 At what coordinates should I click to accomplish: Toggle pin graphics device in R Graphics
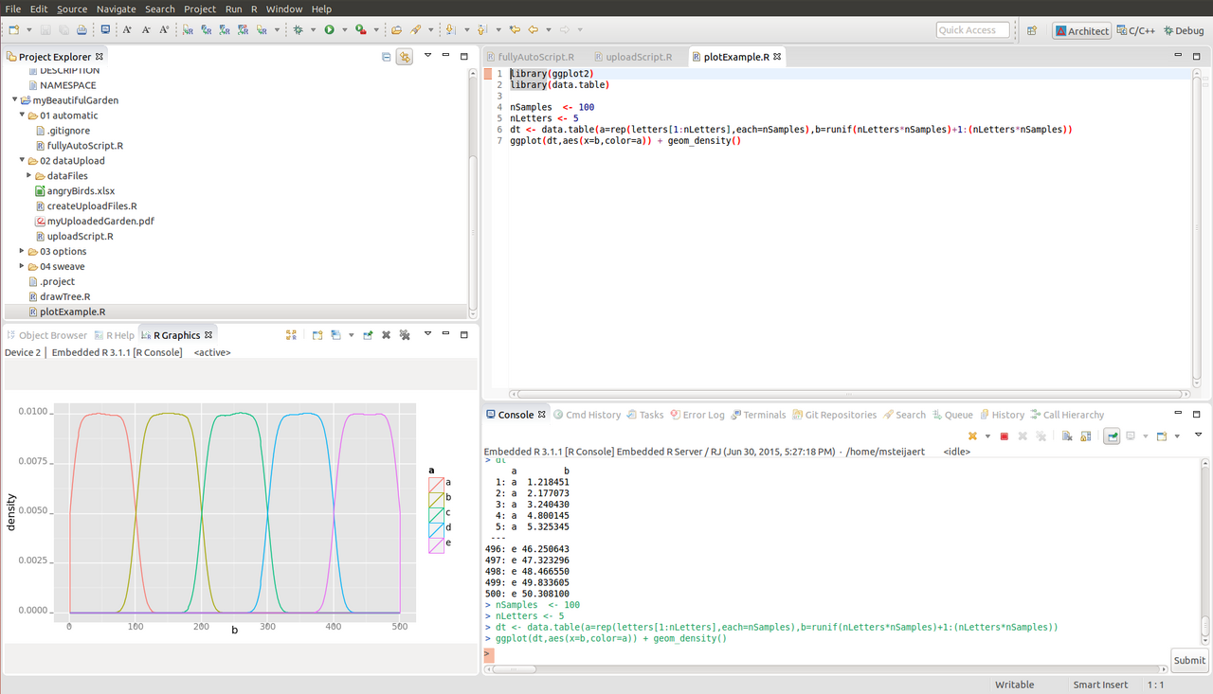[369, 335]
